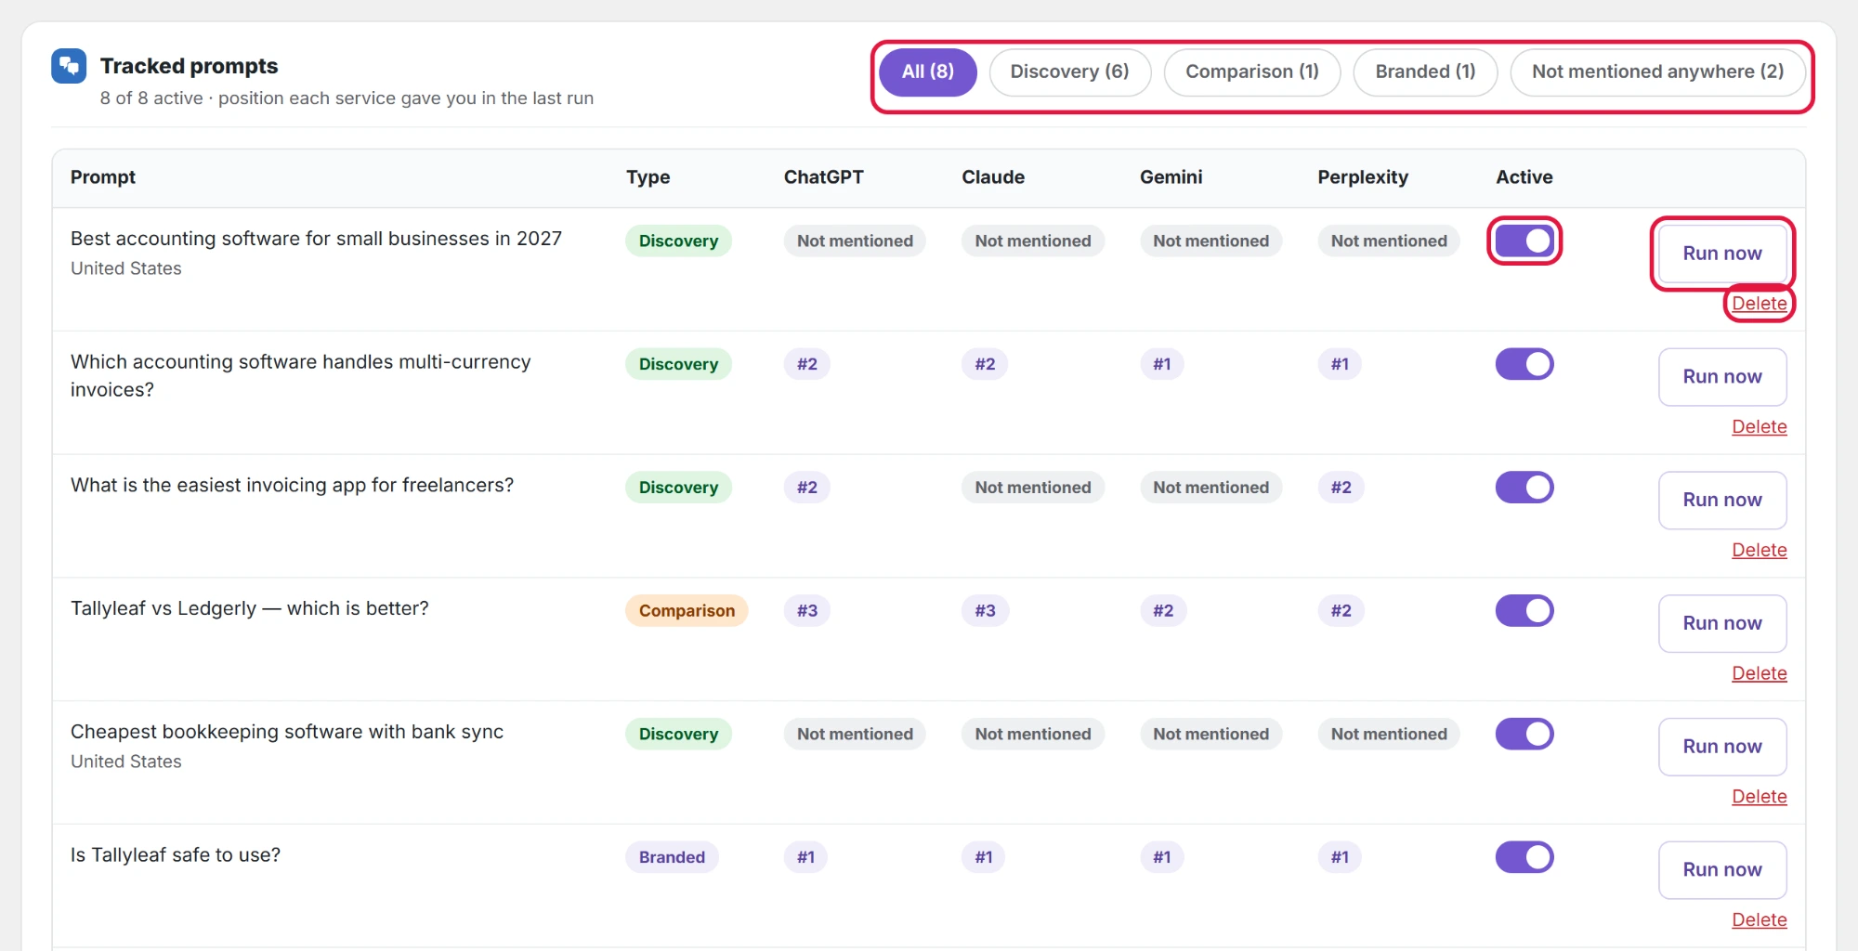
Task: Select the All (8) filter tab
Action: pos(927,72)
